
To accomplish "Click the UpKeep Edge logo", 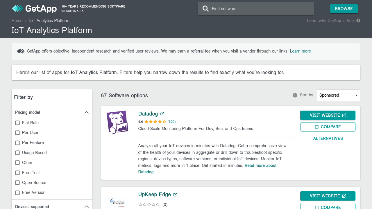I will tap(117, 202).
